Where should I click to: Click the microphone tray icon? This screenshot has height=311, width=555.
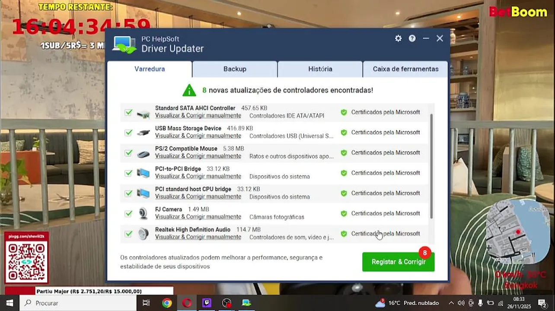(480, 303)
